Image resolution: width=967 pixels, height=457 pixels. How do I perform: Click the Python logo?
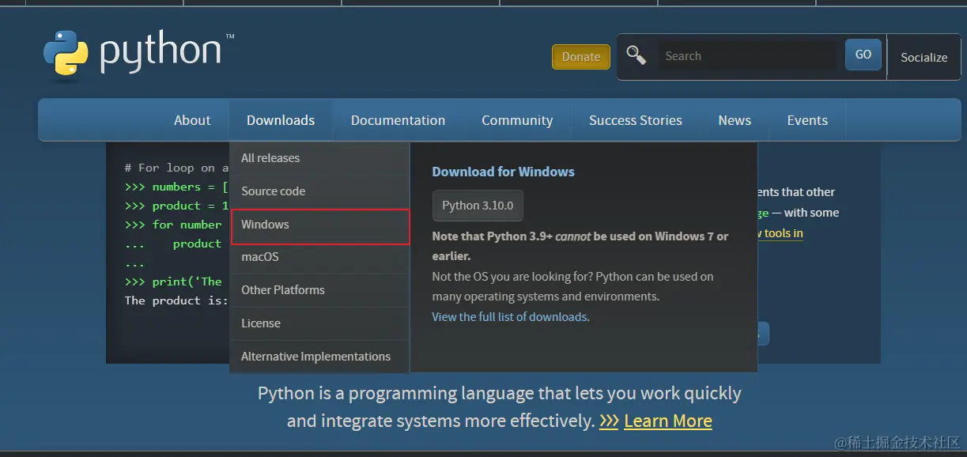[138, 55]
